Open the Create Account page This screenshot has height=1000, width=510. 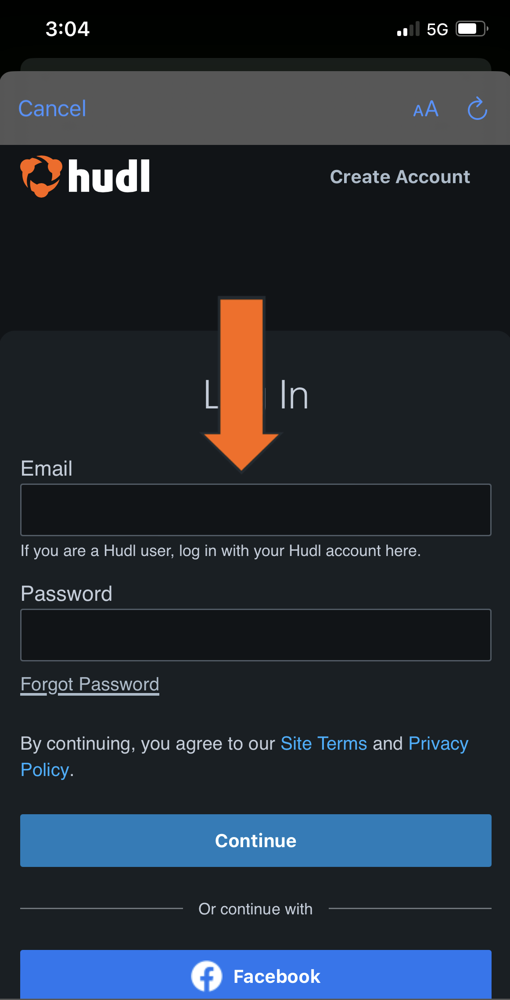[x=399, y=176]
